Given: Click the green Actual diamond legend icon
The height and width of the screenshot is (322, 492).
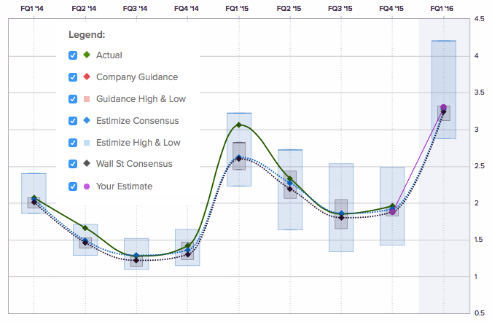Looking at the screenshot, I should [x=87, y=55].
